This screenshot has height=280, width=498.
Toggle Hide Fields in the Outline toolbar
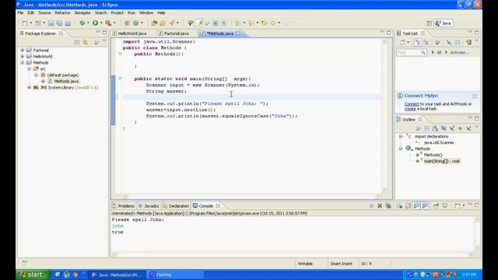[444, 128]
